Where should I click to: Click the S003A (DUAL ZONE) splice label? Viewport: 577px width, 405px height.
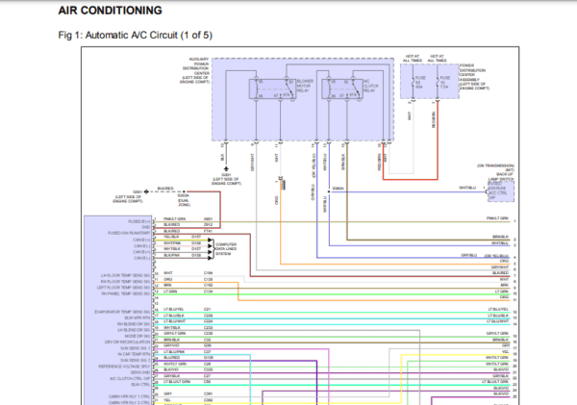tap(184, 200)
